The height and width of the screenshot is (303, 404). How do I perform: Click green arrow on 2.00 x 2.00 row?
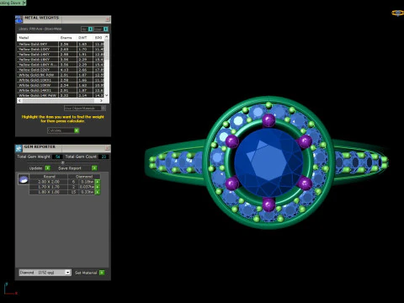pos(98,182)
